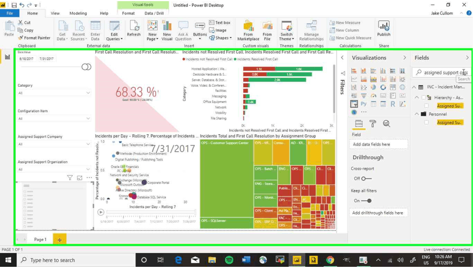Click the Save icon in title bar
This screenshot has width=474, height=268.
[14, 5]
